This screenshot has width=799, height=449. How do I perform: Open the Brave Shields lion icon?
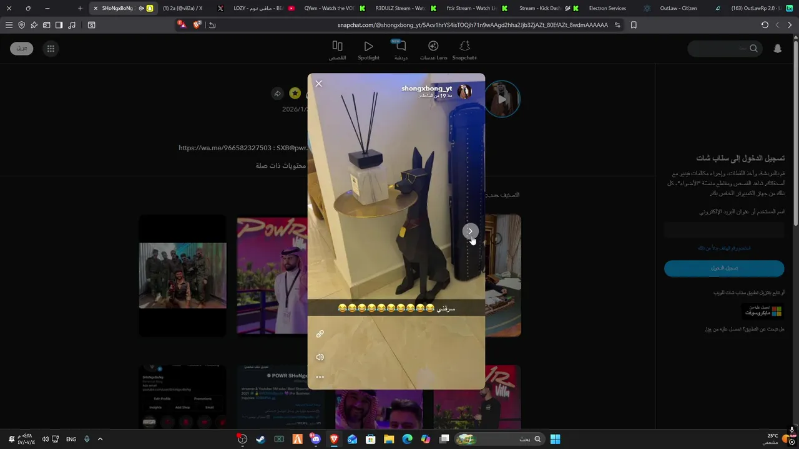197,25
